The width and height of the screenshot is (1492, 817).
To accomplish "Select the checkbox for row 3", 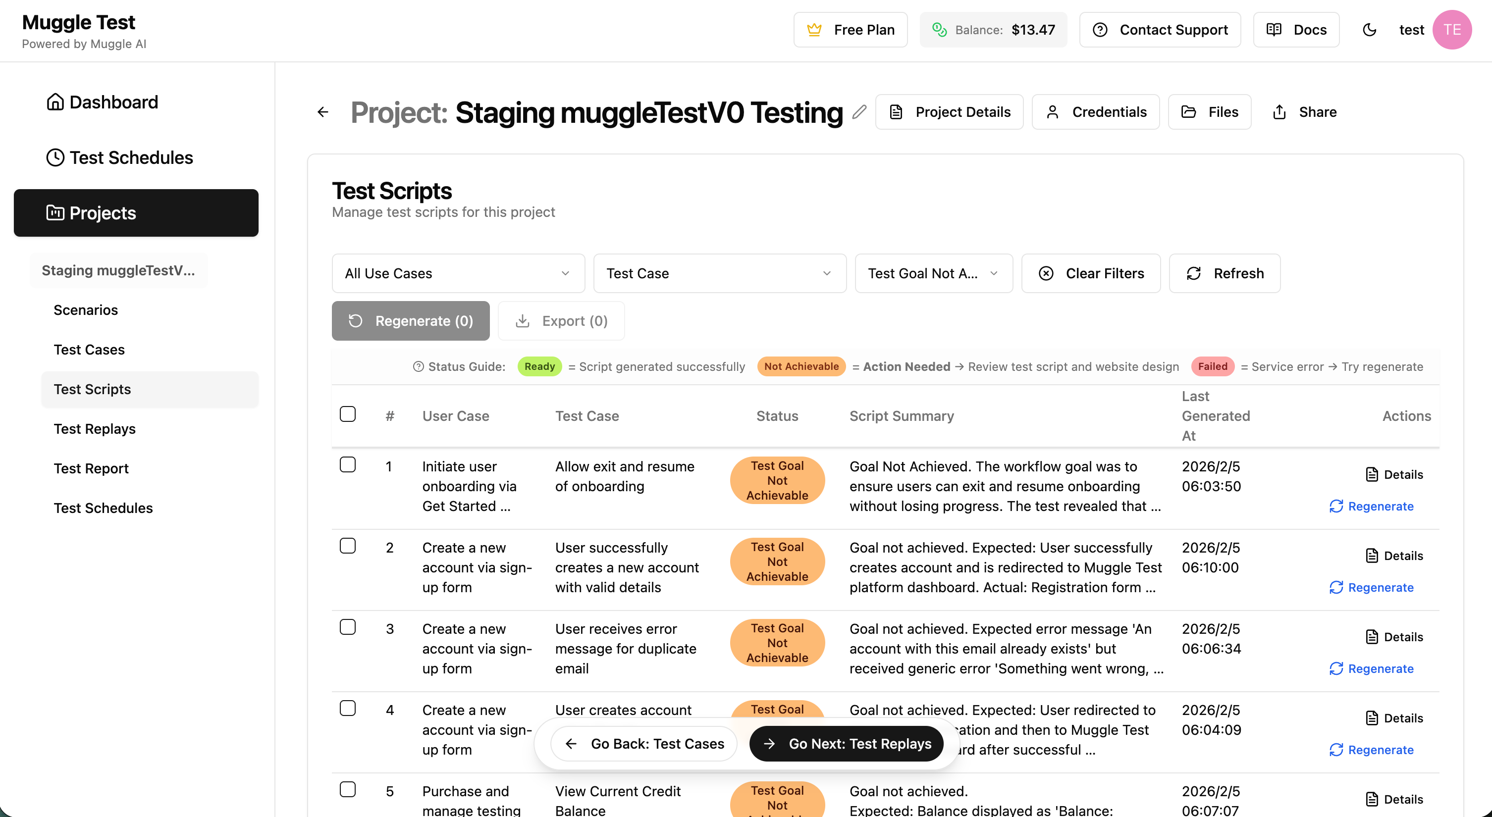I will 348,627.
